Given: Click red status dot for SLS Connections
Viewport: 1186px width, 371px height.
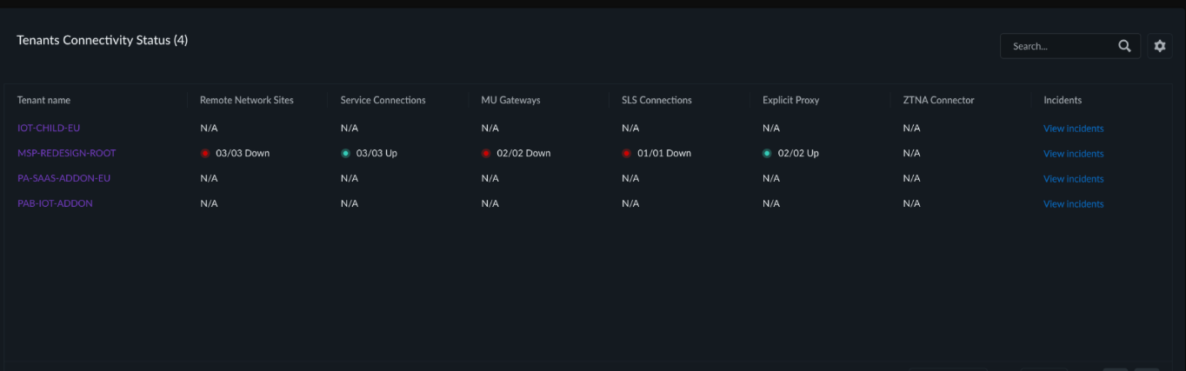Looking at the screenshot, I should click(627, 153).
